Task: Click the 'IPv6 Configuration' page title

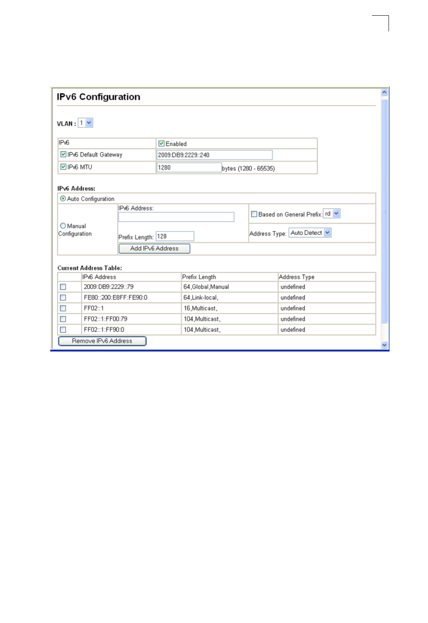Action: [x=98, y=97]
